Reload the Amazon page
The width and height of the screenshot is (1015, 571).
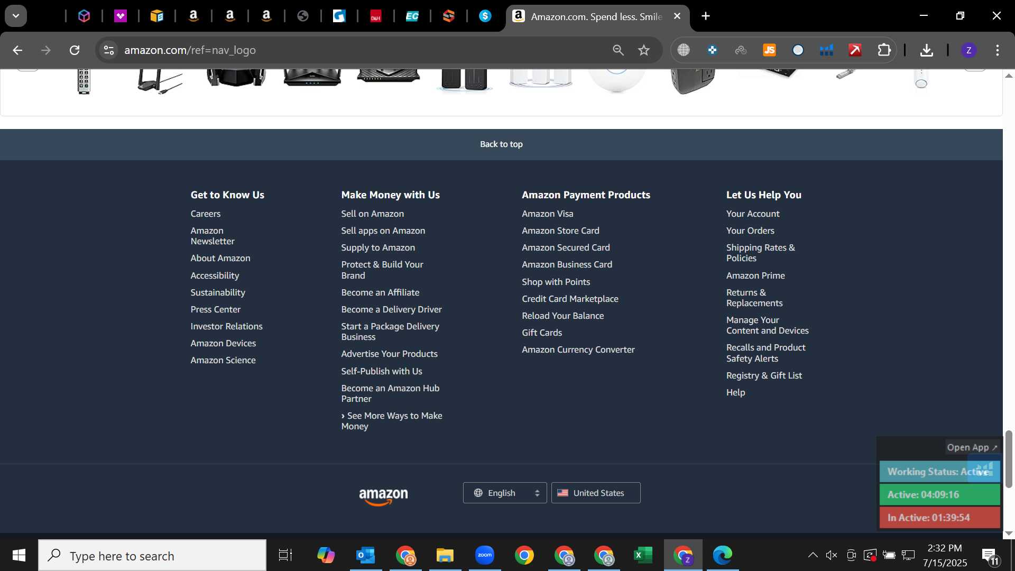75,50
